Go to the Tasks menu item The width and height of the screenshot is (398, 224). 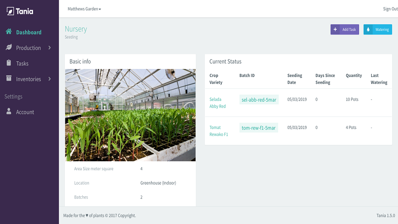(22, 63)
